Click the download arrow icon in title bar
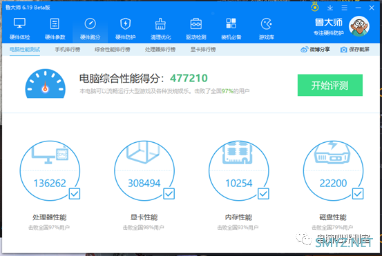The image size is (382, 256). (x=330, y=8)
